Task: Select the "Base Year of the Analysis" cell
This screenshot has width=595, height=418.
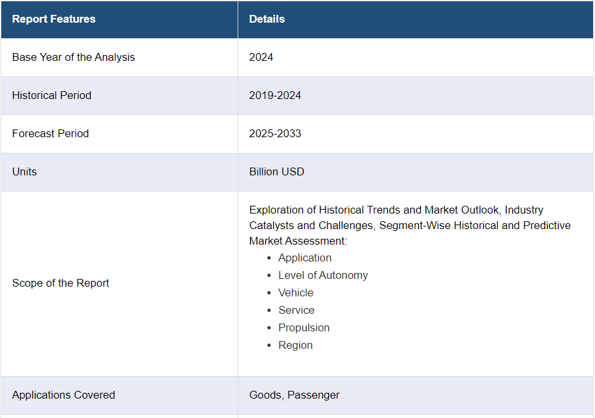Action: [x=74, y=58]
